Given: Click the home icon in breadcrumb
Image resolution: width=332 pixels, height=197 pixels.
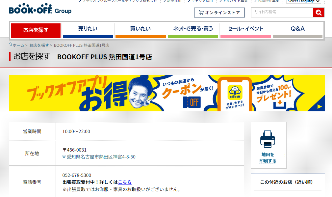Looking at the screenshot, I should pyautogui.click(x=11, y=45).
